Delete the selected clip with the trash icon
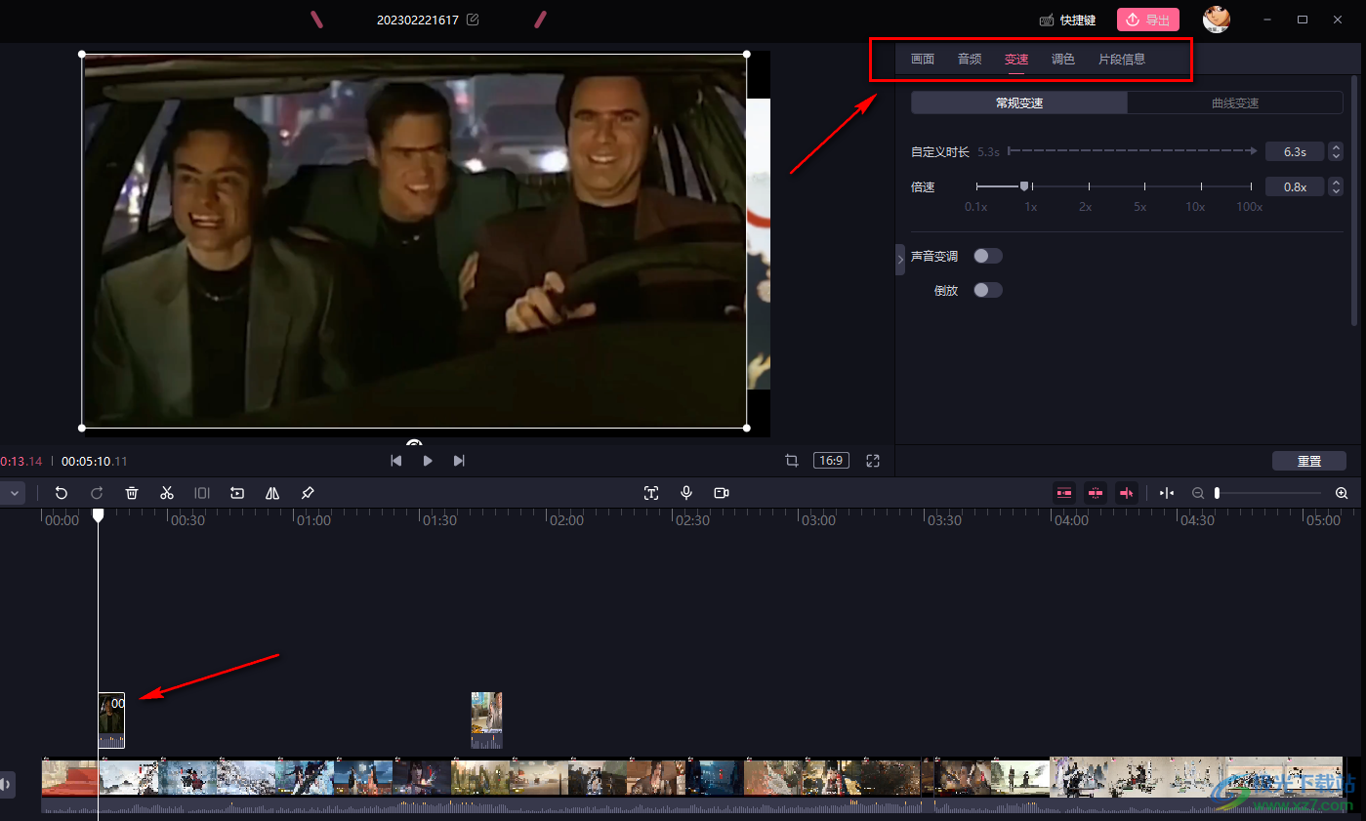This screenshot has width=1366, height=821. point(132,493)
